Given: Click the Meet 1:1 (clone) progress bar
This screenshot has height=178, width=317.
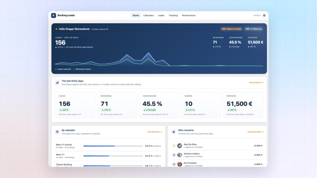Looking at the screenshot, I should click(113, 146).
